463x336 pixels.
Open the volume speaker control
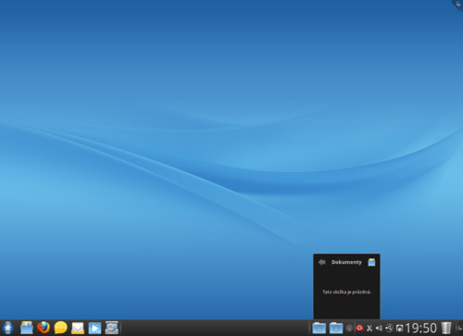[379, 328]
